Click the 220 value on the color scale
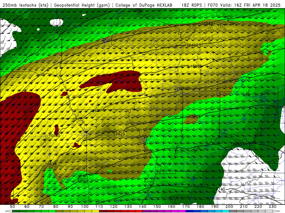This screenshot has height=213, width=285. (x=258, y=207)
